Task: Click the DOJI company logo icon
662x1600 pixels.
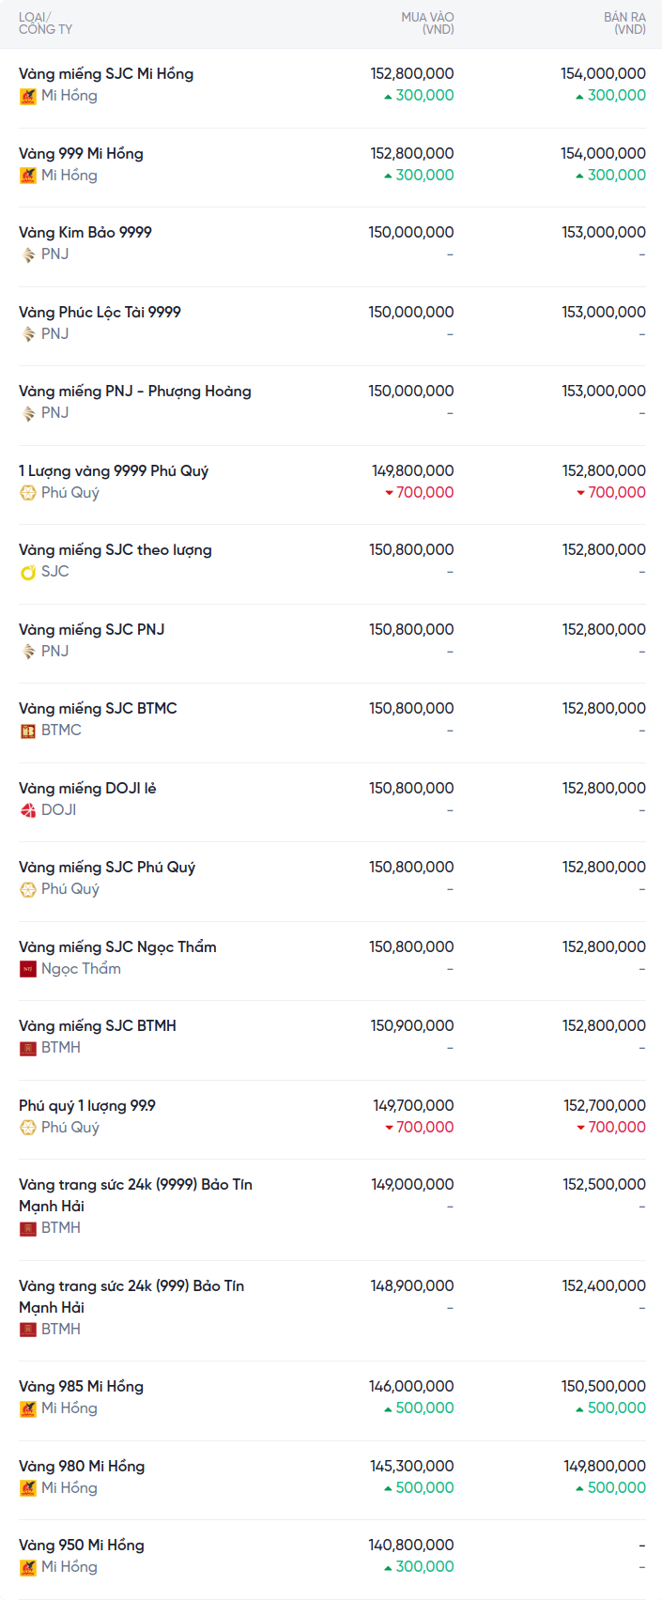Action: [x=28, y=810]
